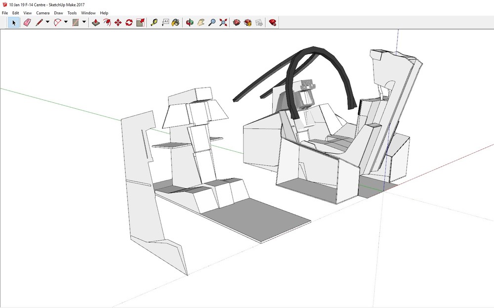Viewport: 494px width, 308px height.
Task: Pick the Line pencil tool
Action: coord(39,22)
